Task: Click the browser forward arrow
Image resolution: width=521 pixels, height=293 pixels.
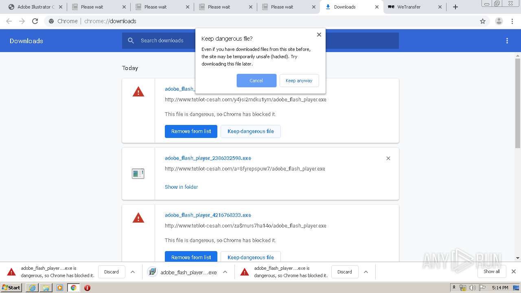Action: tap(22, 21)
